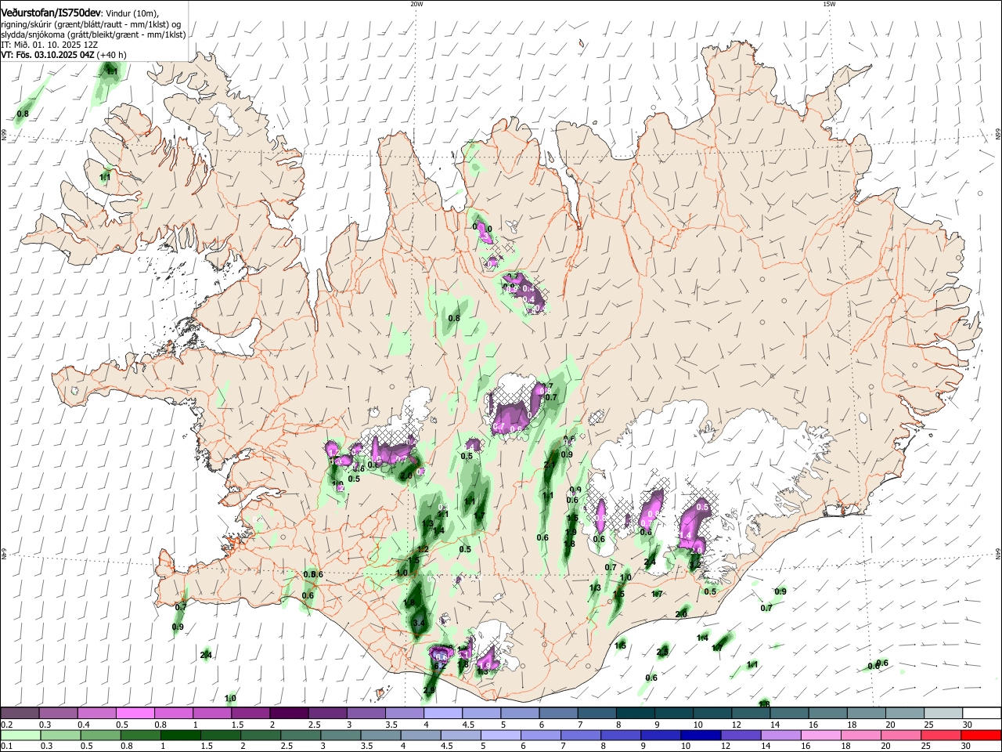The height and width of the screenshot is (752, 1002).
Task: Click the 'Veðurstofan/IS750dev' map title
Action: pyautogui.click(x=51, y=12)
